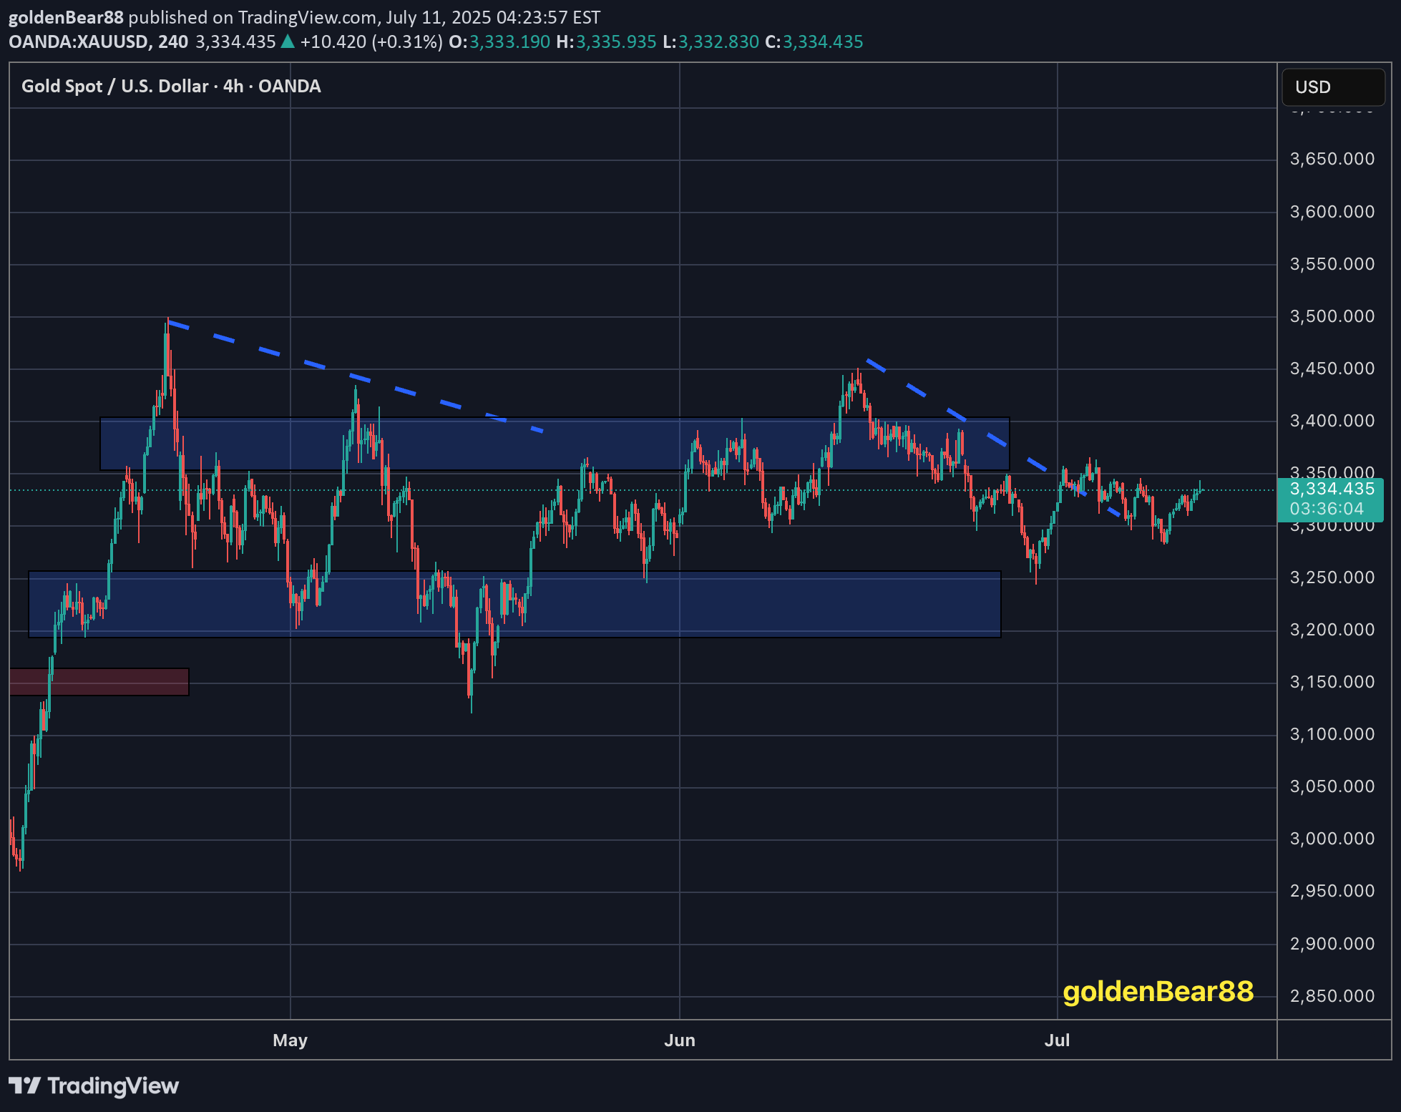This screenshot has width=1401, height=1112.
Task: Click the USD currency button
Action: coord(1333,87)
